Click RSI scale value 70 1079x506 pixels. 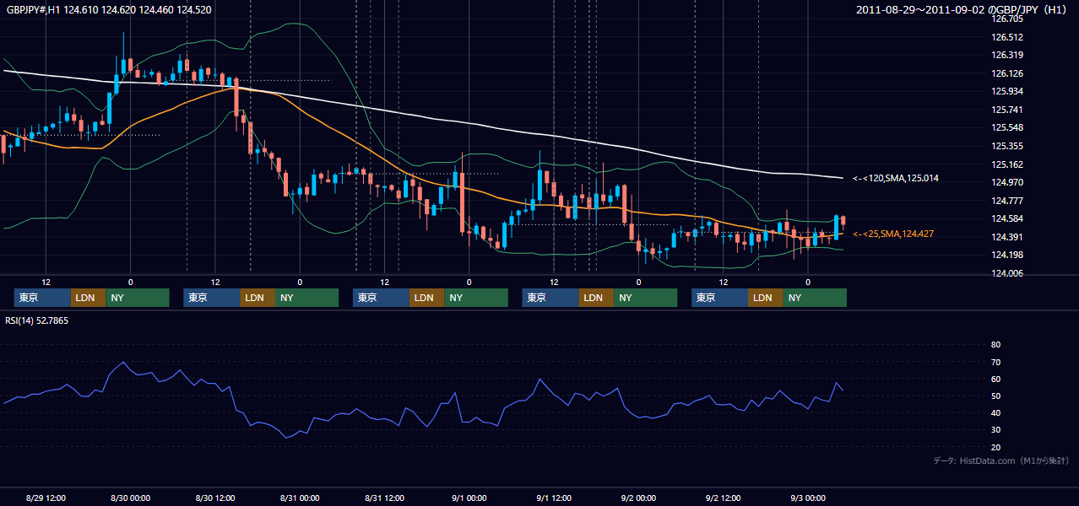click(995, 362)
